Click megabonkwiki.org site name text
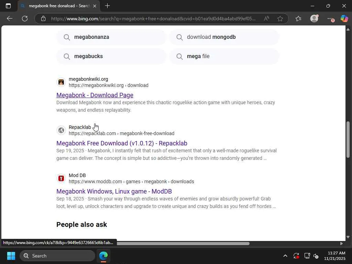Screen dimensions: 352x264 click(x=88, y=79)
